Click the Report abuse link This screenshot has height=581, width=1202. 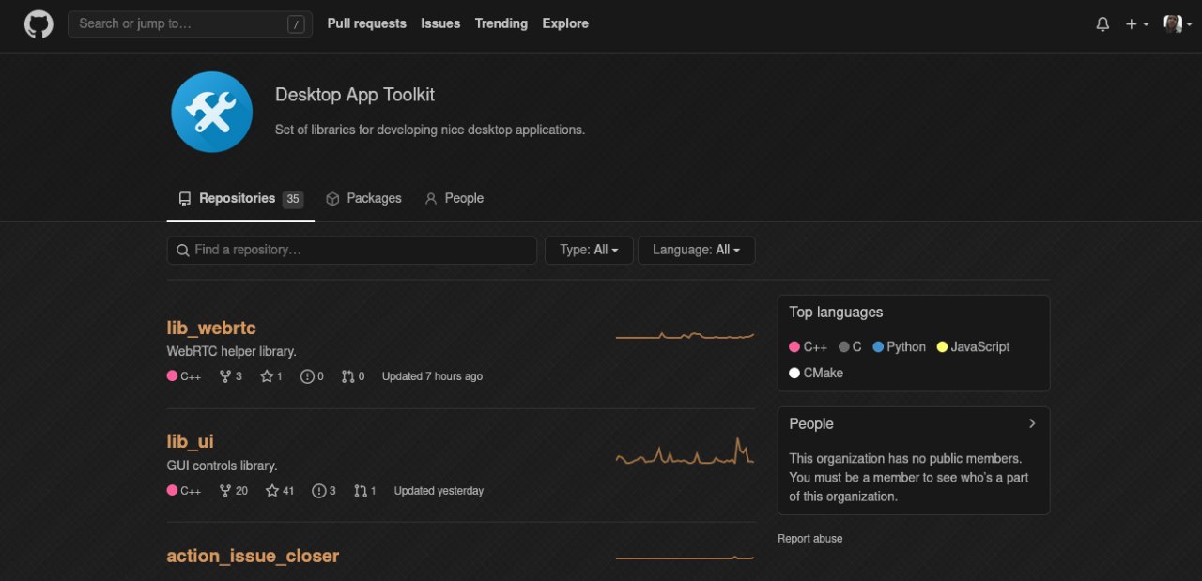tap(810, 539)
